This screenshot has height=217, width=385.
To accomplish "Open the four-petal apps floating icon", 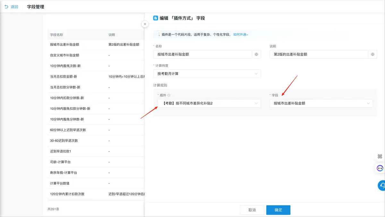I will [x=380, y=156].
